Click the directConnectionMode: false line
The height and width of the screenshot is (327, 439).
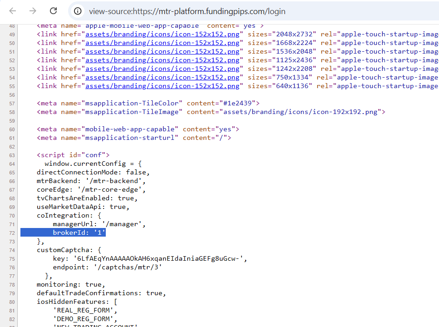coord(93,172)
